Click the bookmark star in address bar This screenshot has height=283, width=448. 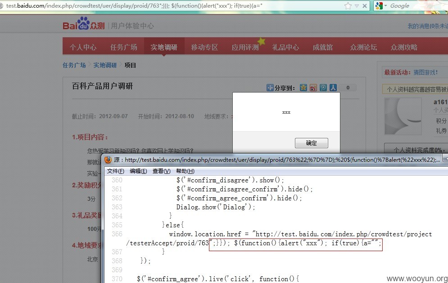pos(348,6)
